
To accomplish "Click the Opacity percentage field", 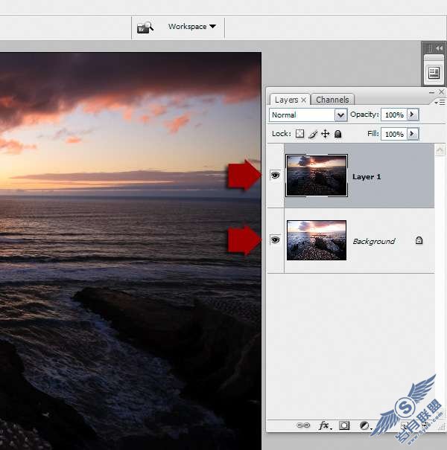I will point(394,115).
